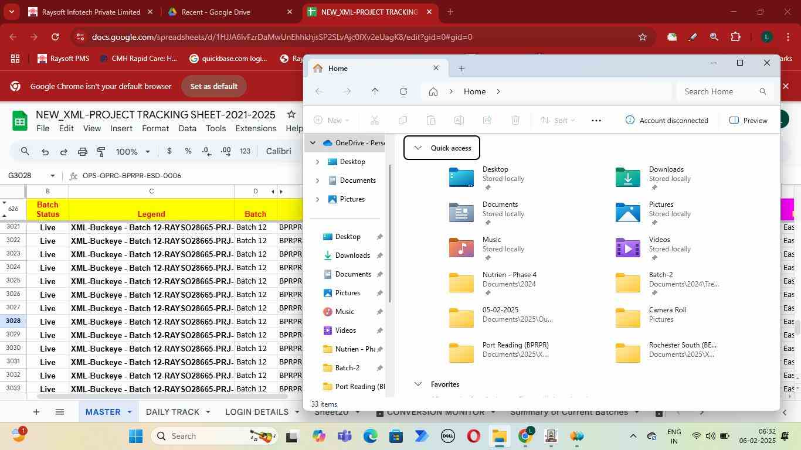Click the print icon in Sheets toolbar
The image size is (801, 450).
tap(82, 152)
